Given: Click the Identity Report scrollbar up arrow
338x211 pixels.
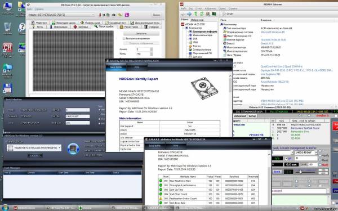Looking at the screenshot, I should (230, 76).
